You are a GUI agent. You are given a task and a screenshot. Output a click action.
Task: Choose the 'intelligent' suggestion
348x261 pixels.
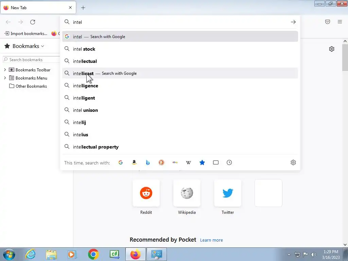[180, 98]
